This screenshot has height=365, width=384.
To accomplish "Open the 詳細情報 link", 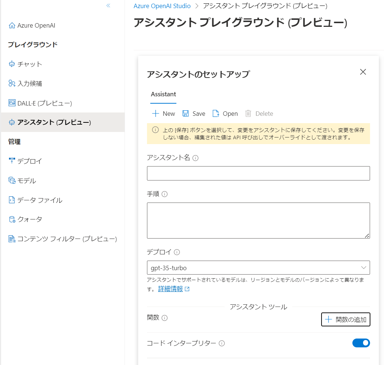I will coord(171,289).
